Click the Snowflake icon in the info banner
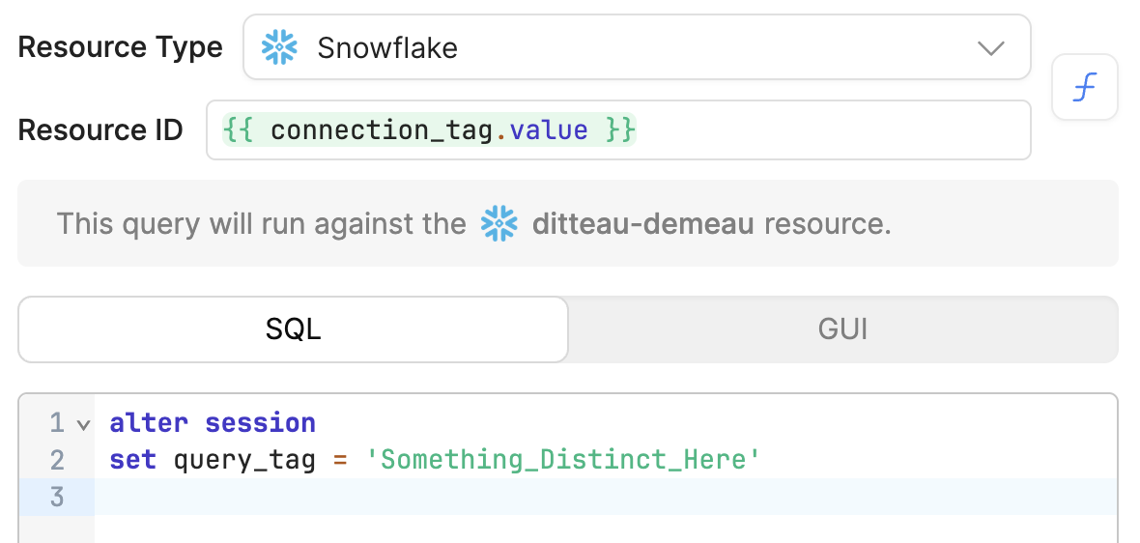1140x543 pixels. coord(499,223)
